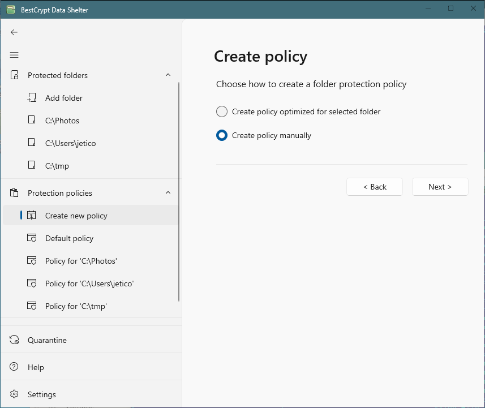The width and height of the screenshot is (485, 408).
Task: Click the Settings gear icon
Action: (x=14, y=394)
